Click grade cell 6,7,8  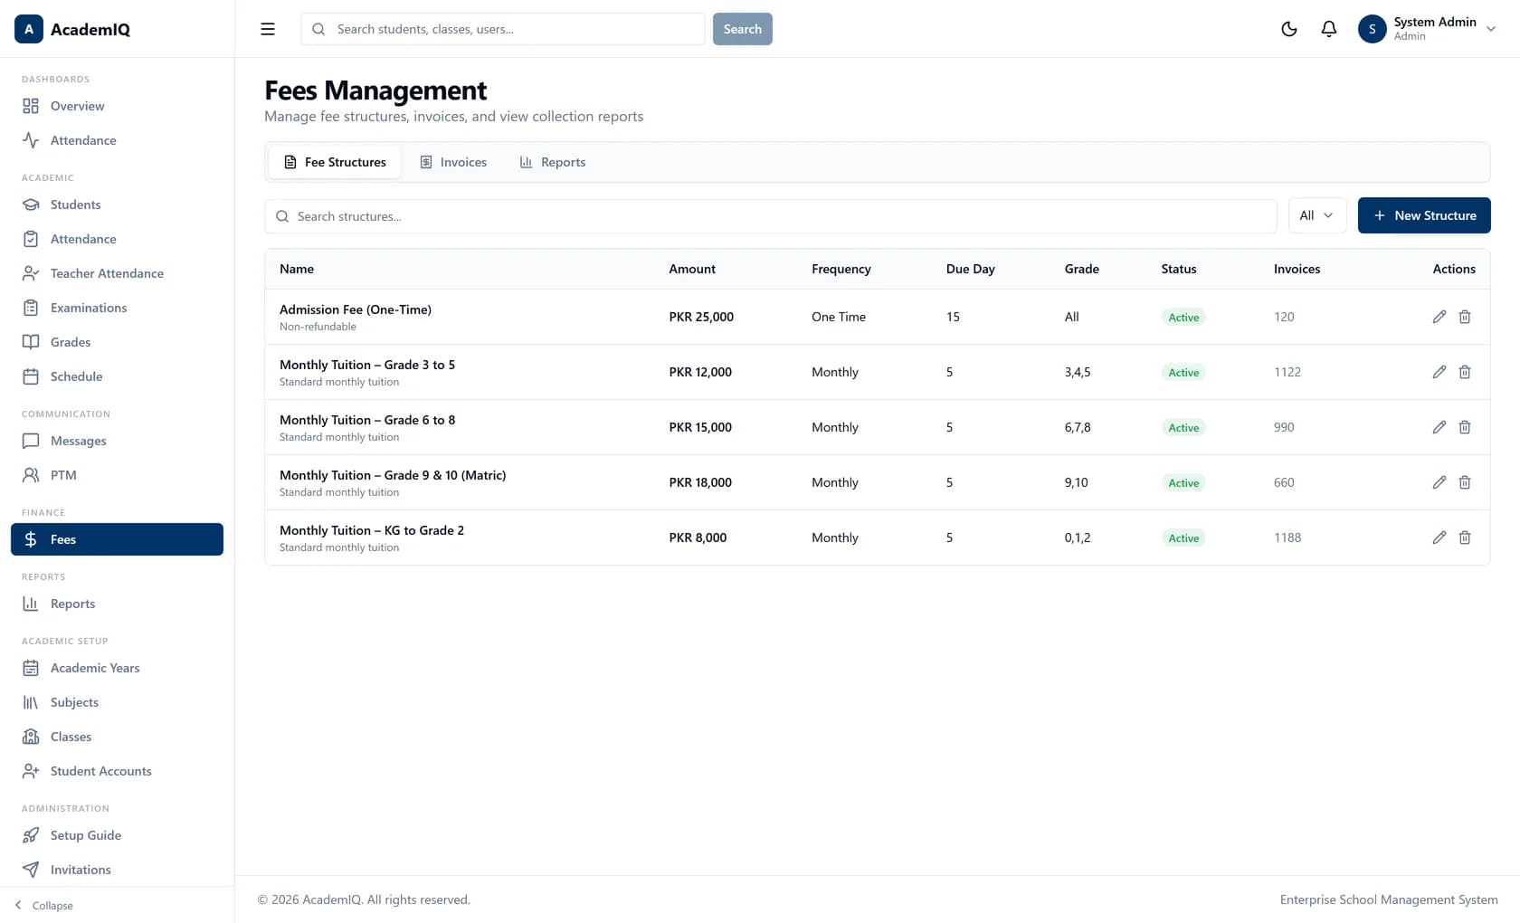pyautogui.click(x=1078, y=427)
